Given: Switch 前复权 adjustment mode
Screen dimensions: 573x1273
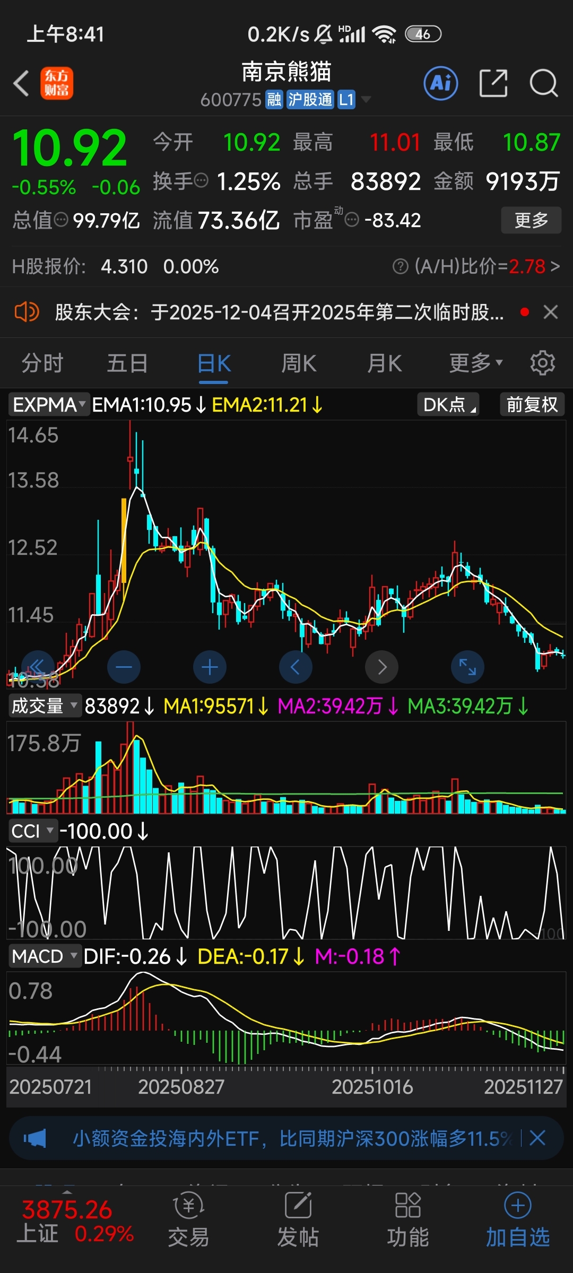Looking at the screenshot, I should click(532, 405).
